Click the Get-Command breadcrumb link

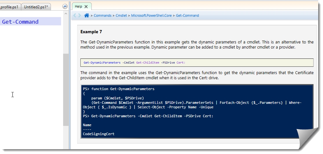click(x=187, y=15)
